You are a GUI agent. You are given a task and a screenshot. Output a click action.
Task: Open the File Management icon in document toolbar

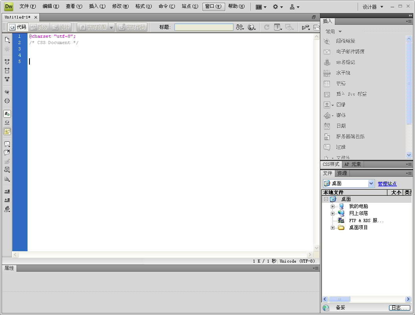[240, 27]
